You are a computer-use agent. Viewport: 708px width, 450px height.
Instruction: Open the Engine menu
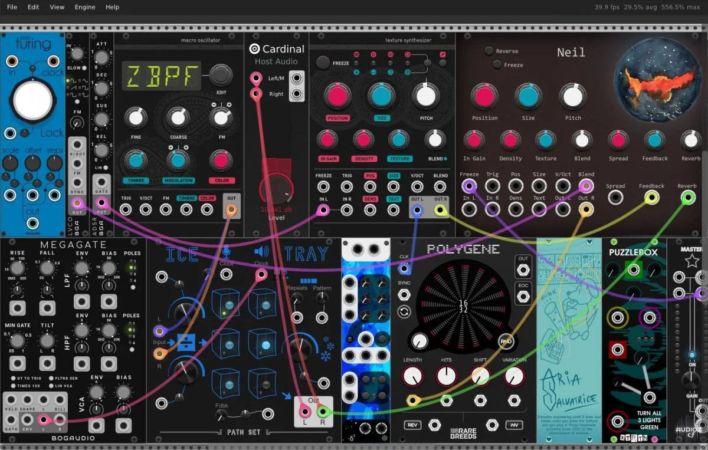85,7
